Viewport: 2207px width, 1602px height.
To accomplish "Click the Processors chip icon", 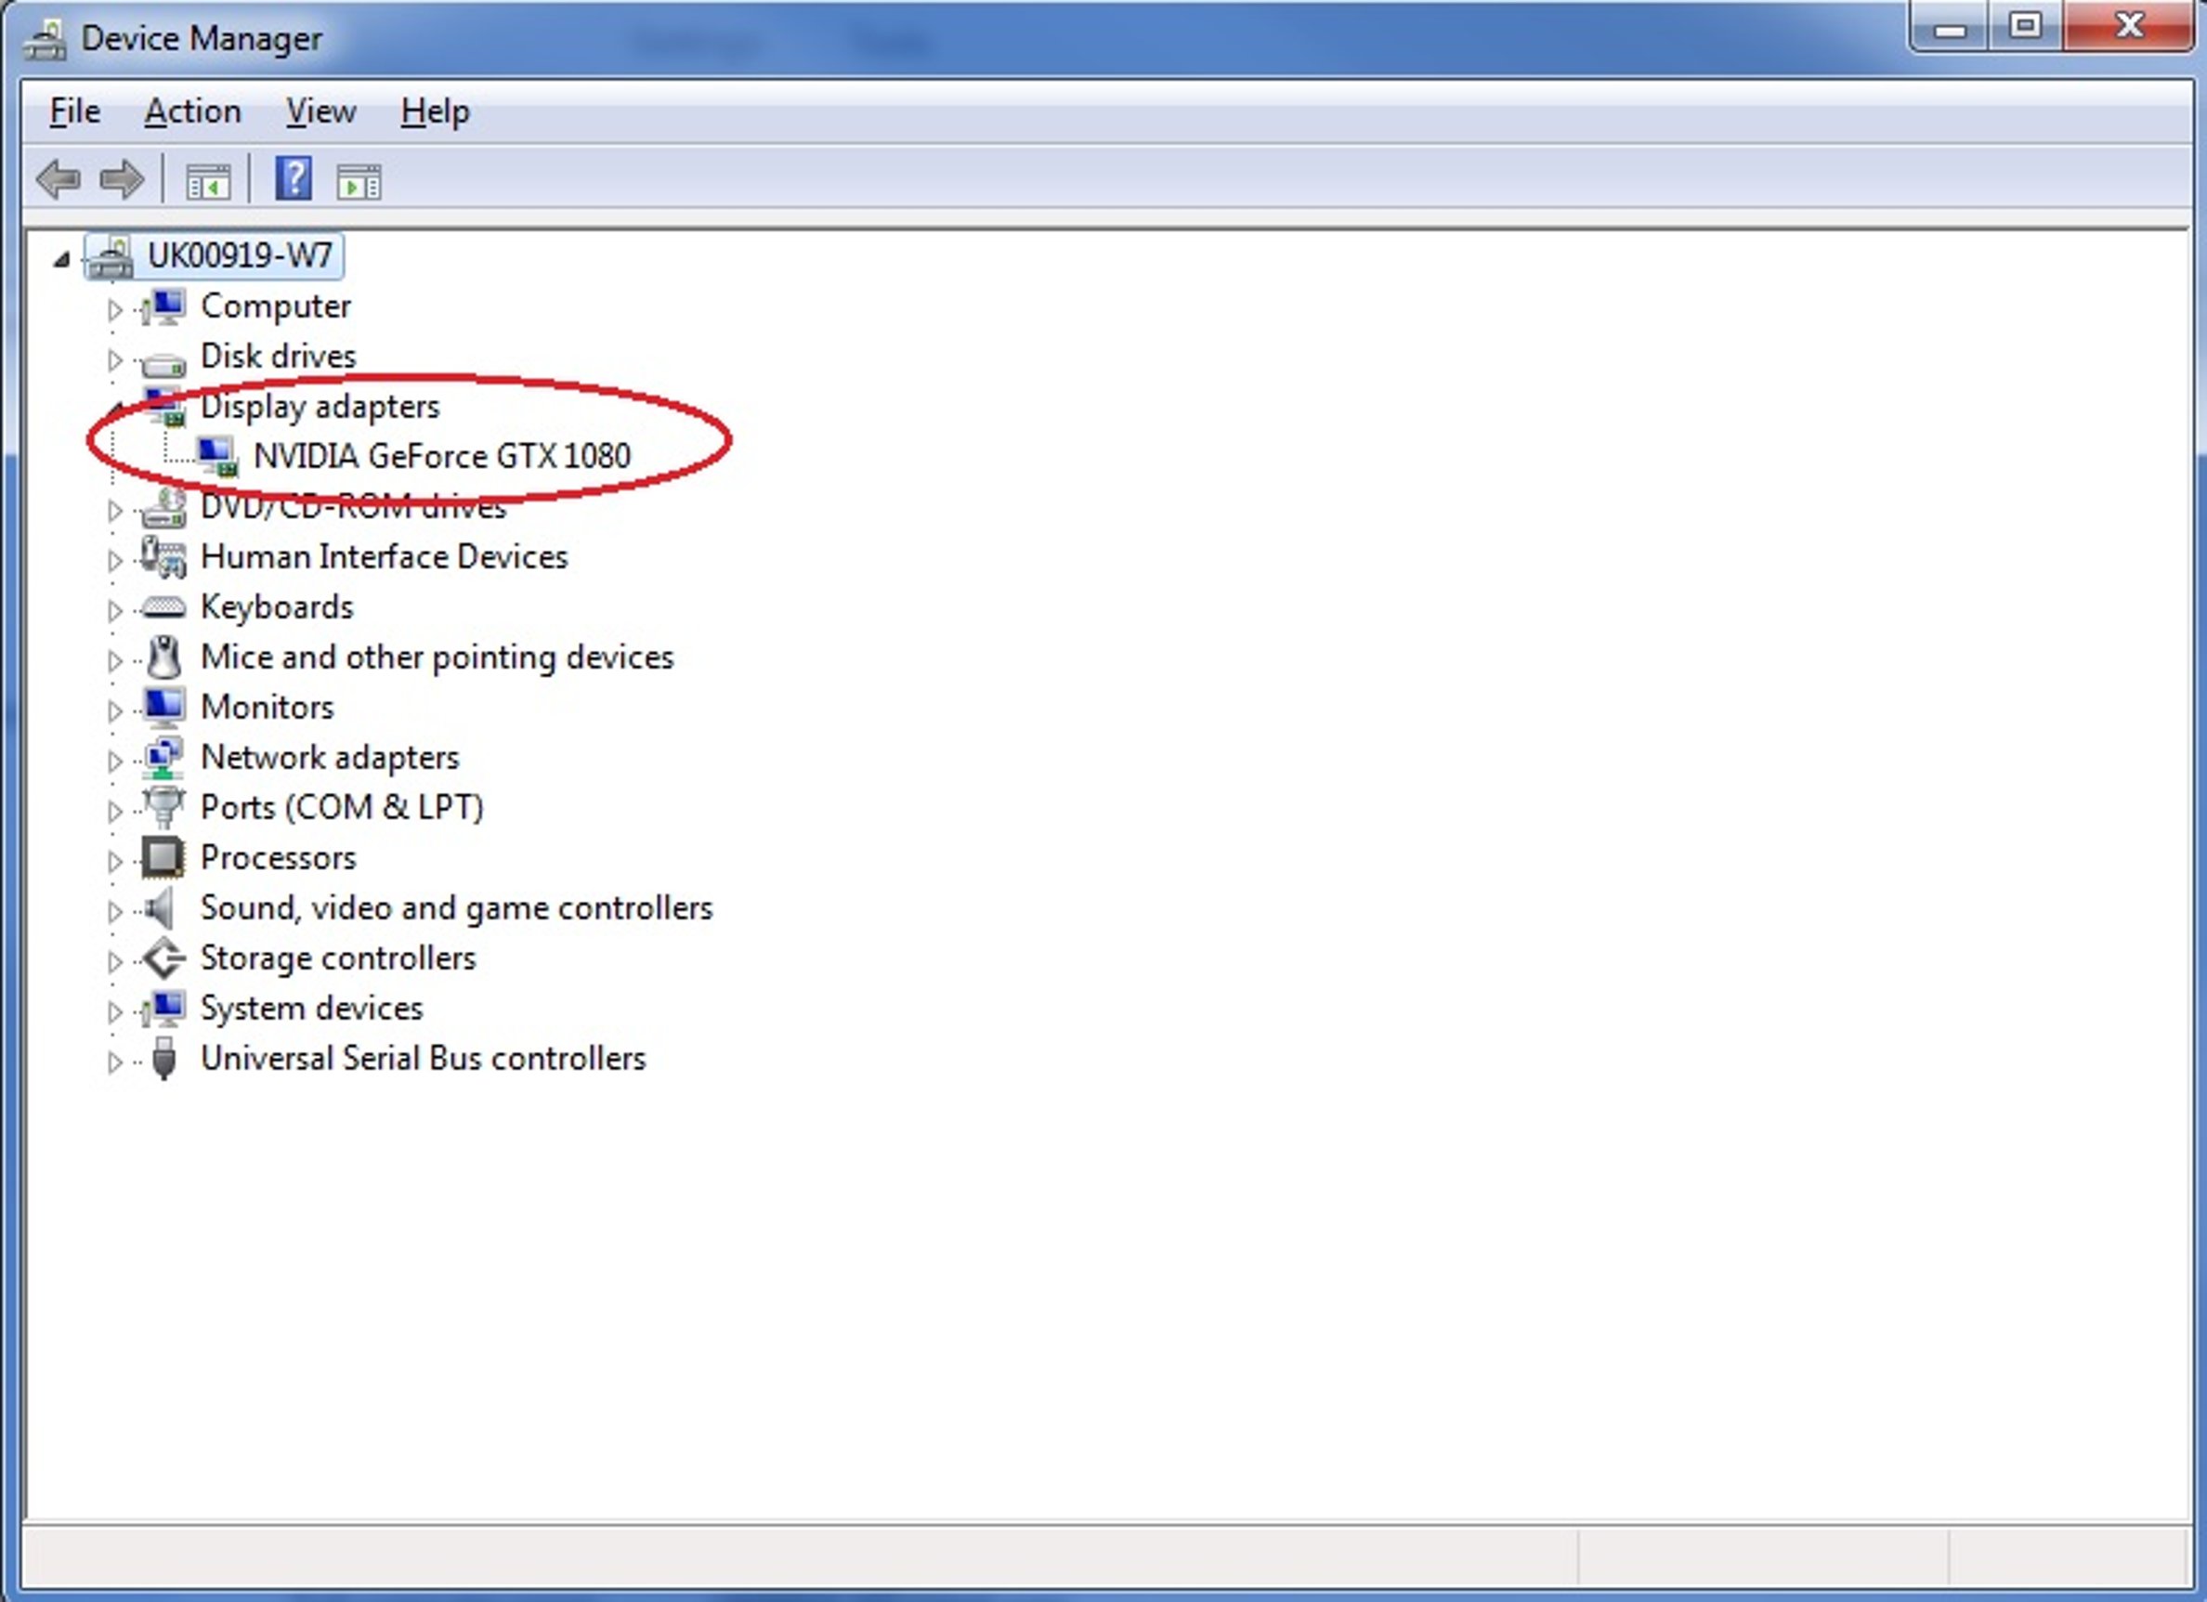I will pos(163,858).
